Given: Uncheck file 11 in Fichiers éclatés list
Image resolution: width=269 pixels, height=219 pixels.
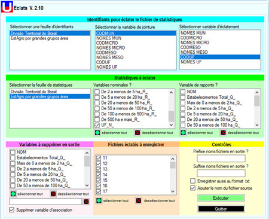Looking at the screenshot, I should tap(99, 158).
